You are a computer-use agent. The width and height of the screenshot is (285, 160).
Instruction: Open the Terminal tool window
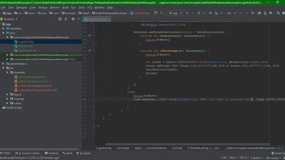click(x=52, y=153)
